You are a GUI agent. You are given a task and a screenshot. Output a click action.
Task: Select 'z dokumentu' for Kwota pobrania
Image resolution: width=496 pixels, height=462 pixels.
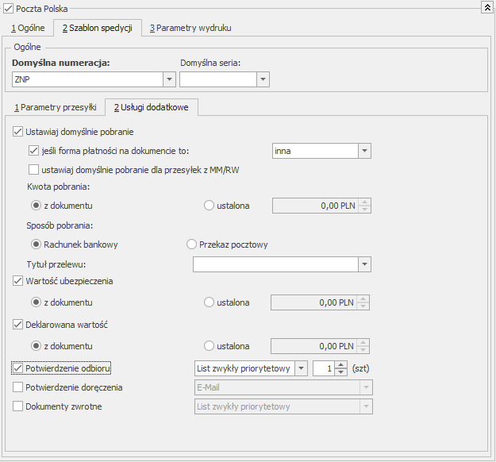[36, 206]
